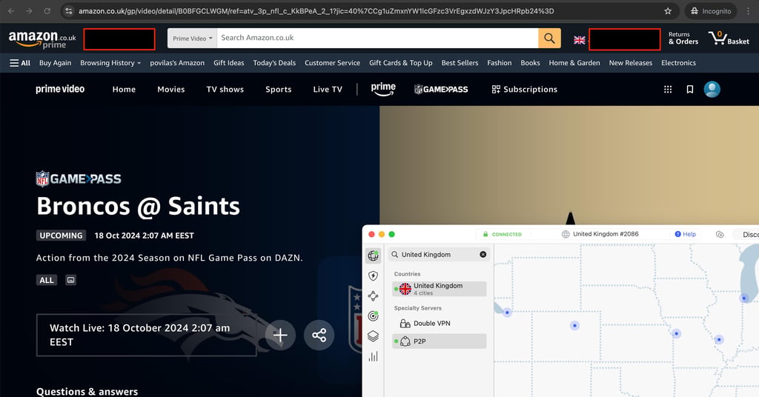Click the ALL age rating badge
Screen dimensions: 759x397
coord(47,280)
